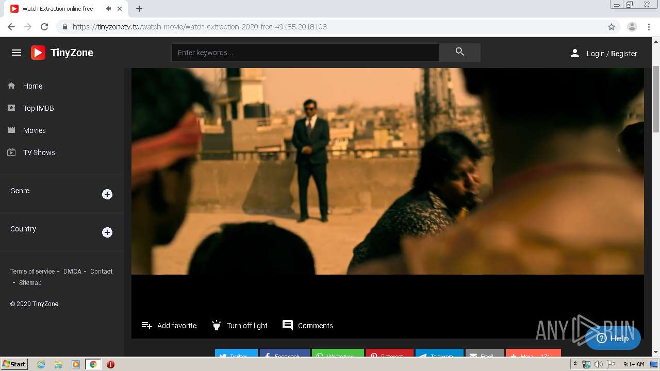This screenshot has height=371, width=660.
Task: Click the Help chat button
Action: [613, 338]
